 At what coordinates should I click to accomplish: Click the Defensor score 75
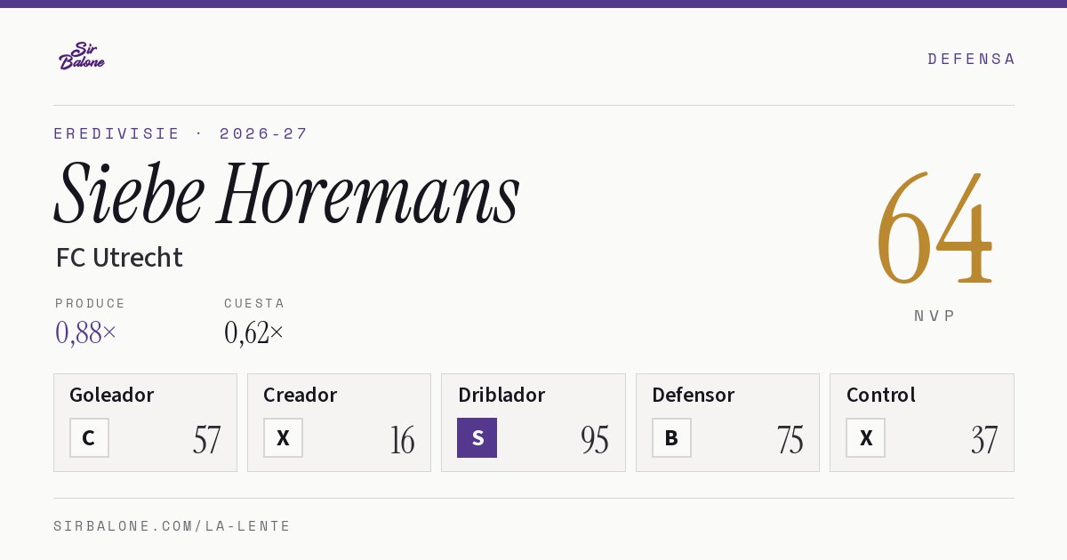[790, 440]
